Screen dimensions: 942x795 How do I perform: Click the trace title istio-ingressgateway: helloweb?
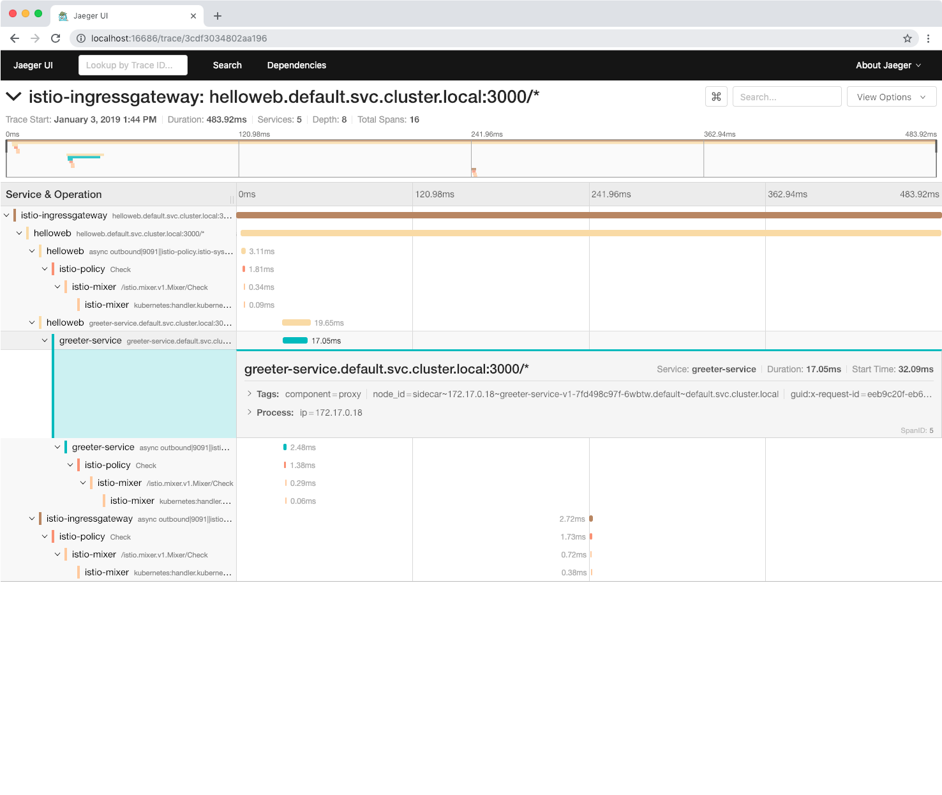point(284,96)
